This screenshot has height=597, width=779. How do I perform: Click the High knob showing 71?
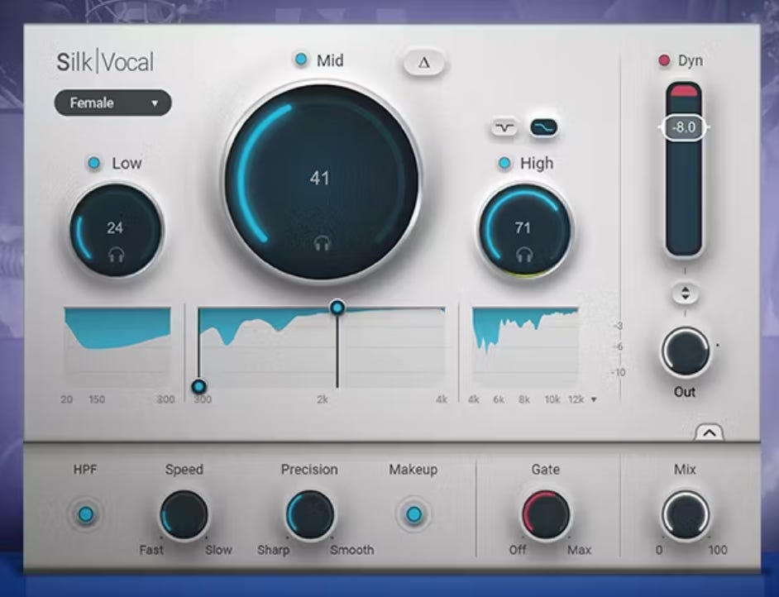coord(524,230)
